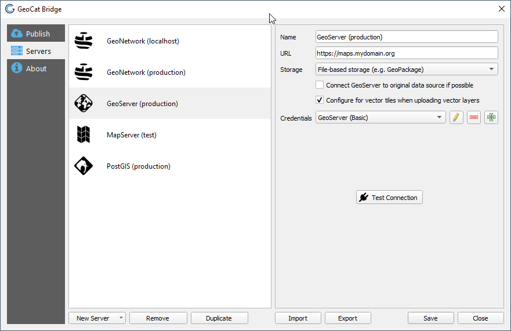Enable Connect GeoServer to original data source
Viewport: 511px width, 331px height.
tap(320, 85)
